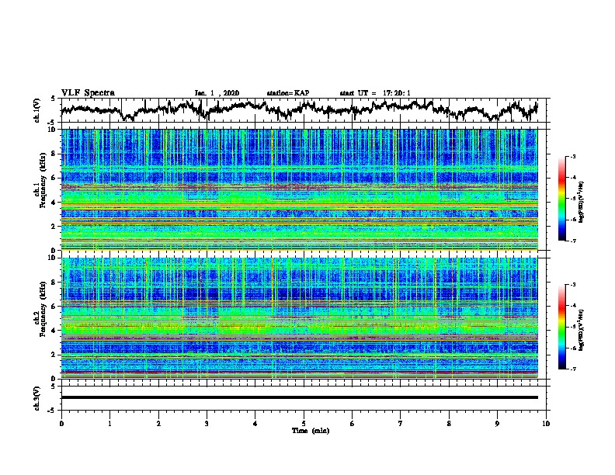615x475 pixels.
Task: Click the ch.2 frequency tick label "8"
Action: point(55,283)
